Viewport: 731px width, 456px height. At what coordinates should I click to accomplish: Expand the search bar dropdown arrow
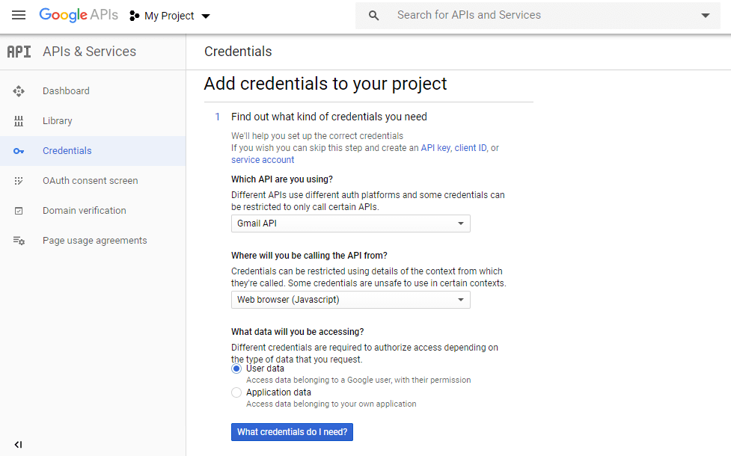coord(706,16)
